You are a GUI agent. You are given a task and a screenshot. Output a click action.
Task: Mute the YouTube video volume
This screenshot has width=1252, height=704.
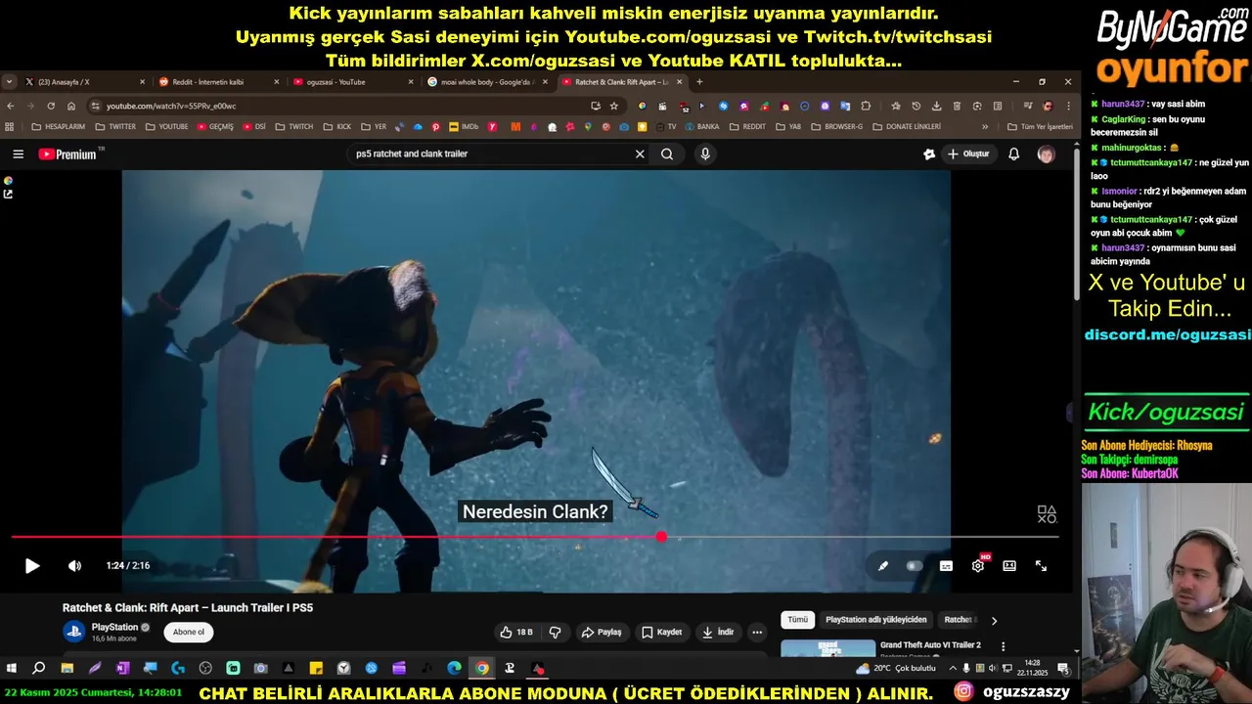pos(74,566)
